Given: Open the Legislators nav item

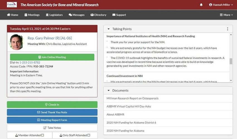Looking at the screenshot, I should (x=54, y=15).
